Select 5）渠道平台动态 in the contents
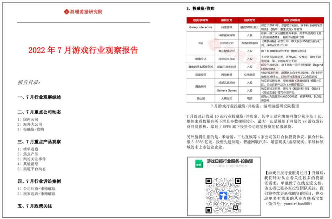Screen dimensions: 332x219 click(x=32, y=169)
